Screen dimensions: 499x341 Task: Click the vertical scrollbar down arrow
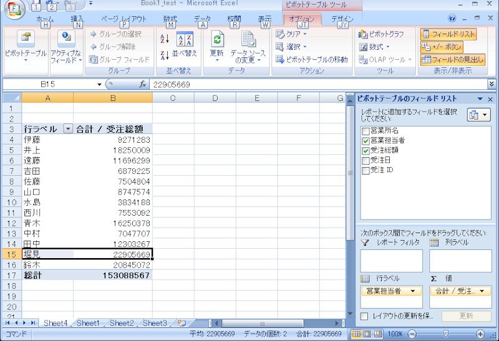[350, 314]
